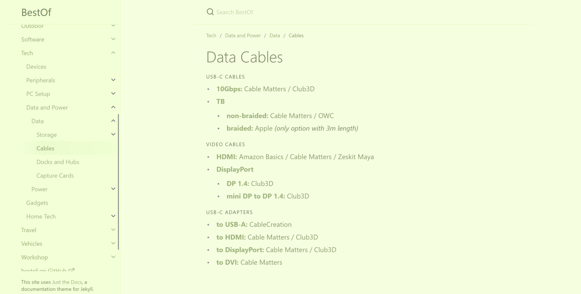This screenshot has width=581, height=294.
Task: Collapse the Tech section chevron
Action: click(113, 53)
